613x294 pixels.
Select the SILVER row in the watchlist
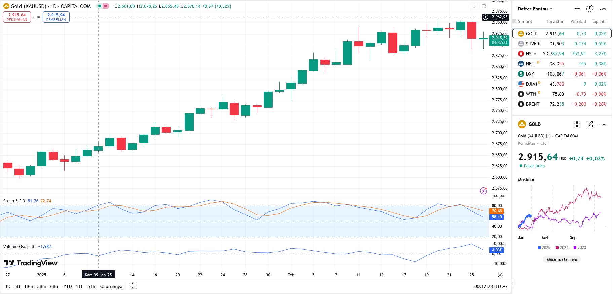[562, 44]
